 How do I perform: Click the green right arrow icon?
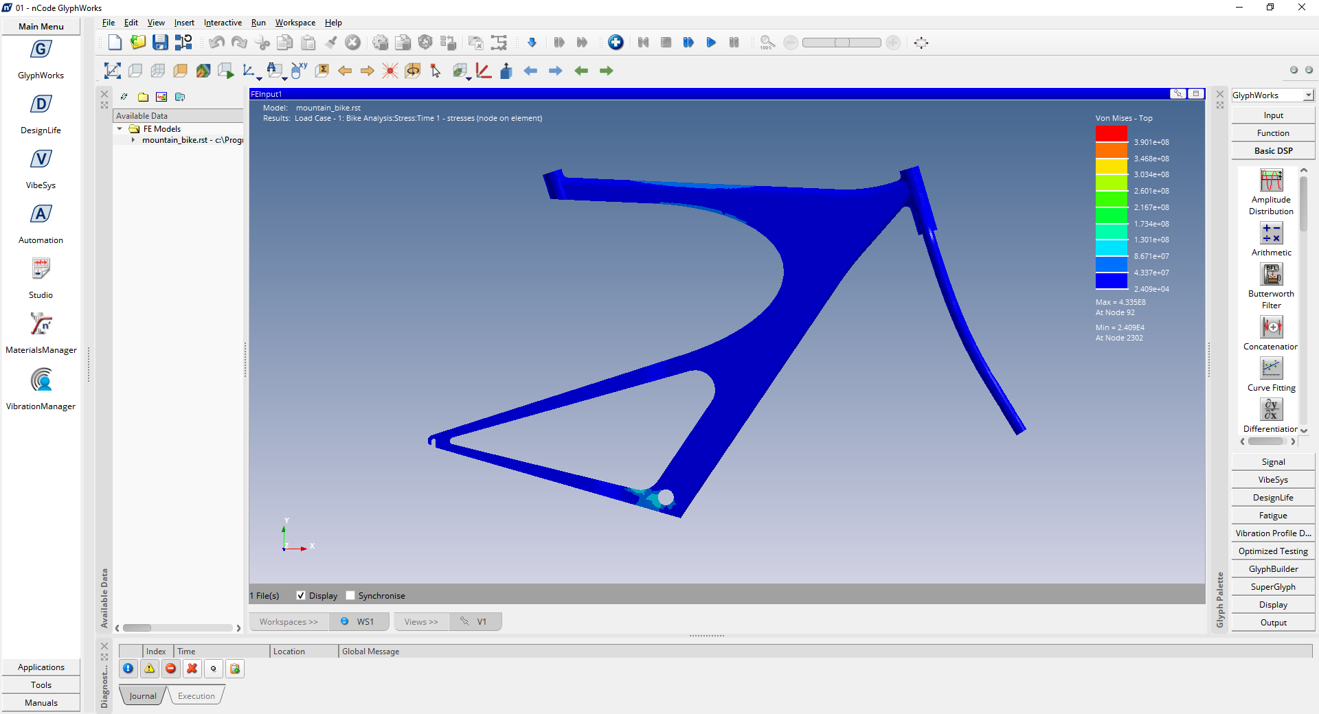coord(606,71)
